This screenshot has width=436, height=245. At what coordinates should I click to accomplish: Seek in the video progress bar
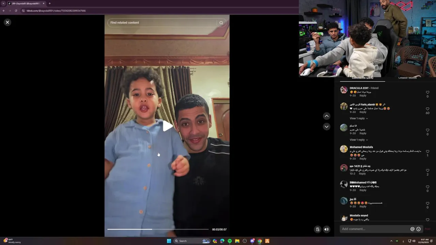click(158, 229)
